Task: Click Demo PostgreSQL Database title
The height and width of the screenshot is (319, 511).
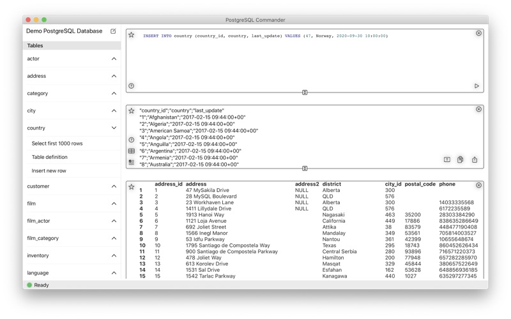Action: [65, 31]
